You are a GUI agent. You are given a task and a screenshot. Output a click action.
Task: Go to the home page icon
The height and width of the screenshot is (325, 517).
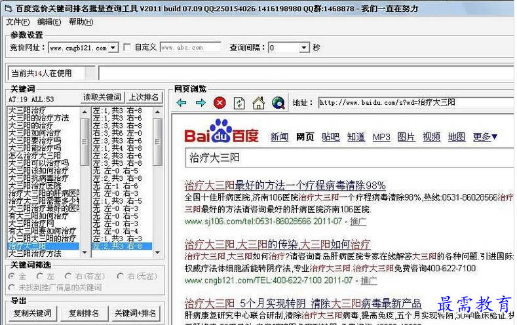[258, 103]
